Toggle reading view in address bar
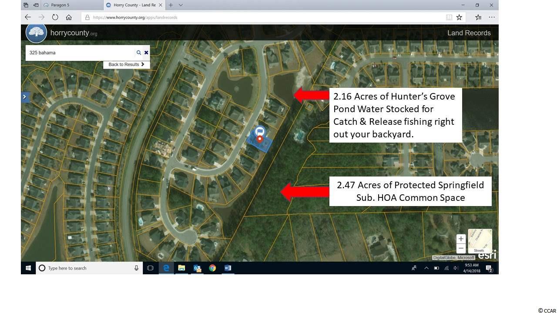Image resolution: width=557 pixels, height=313 pixels. tap(449, 17)
